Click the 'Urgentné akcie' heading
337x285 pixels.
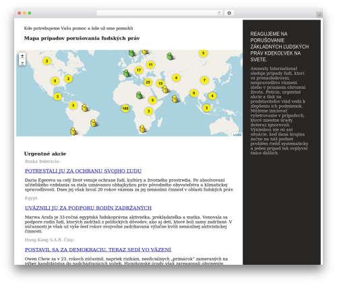coord(45,154)
